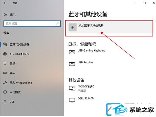Open the Home (主页) icon
Viewport: 156px width, 117px height.
5,14
